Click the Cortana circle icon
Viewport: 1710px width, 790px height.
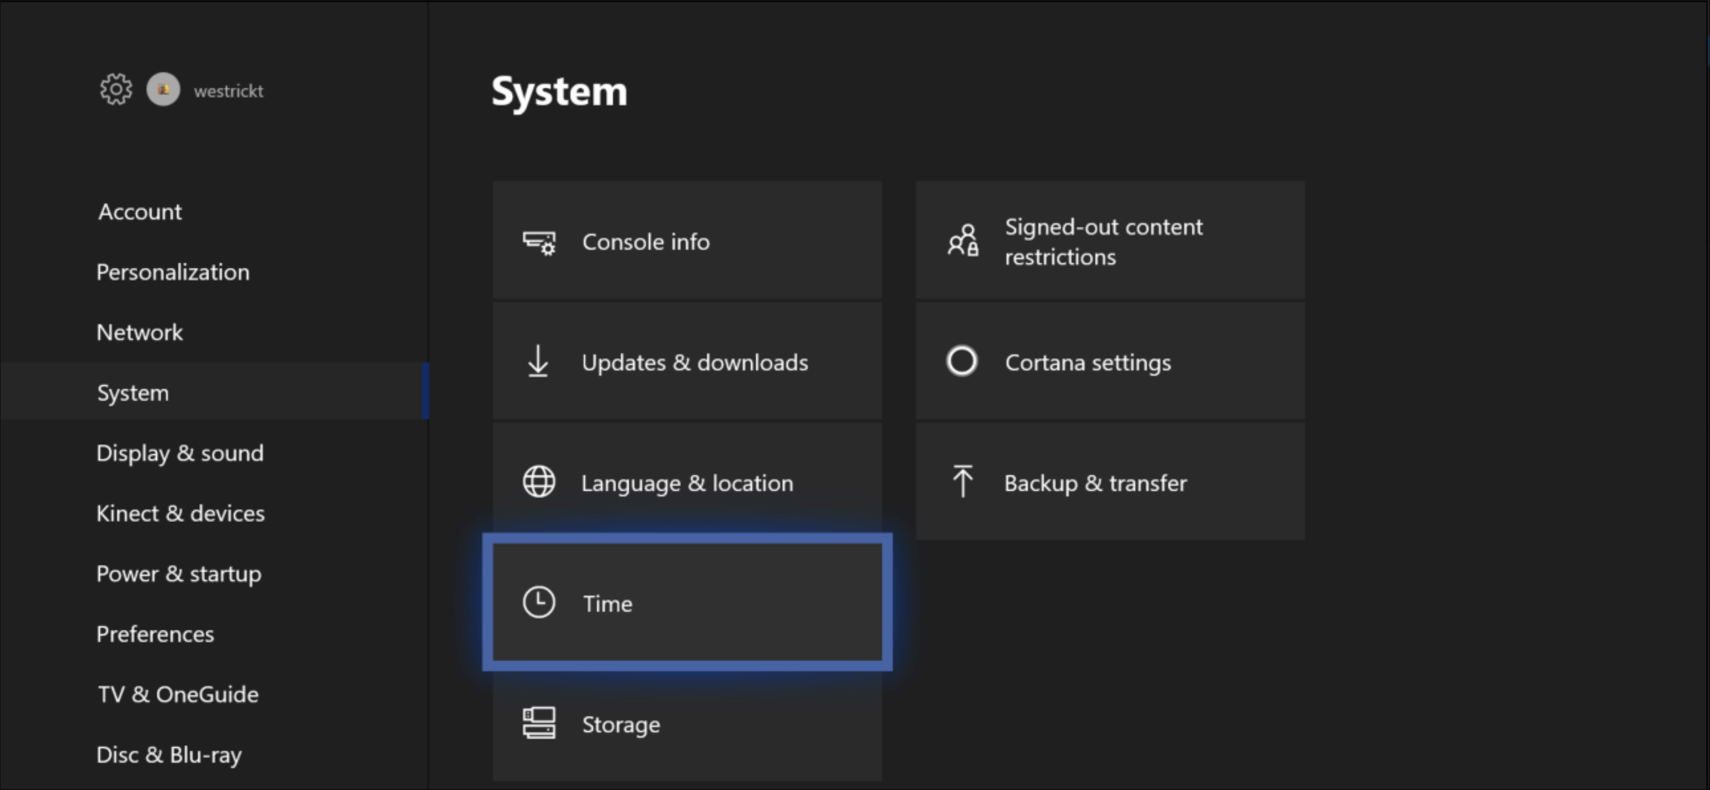(x=961, y=362)
